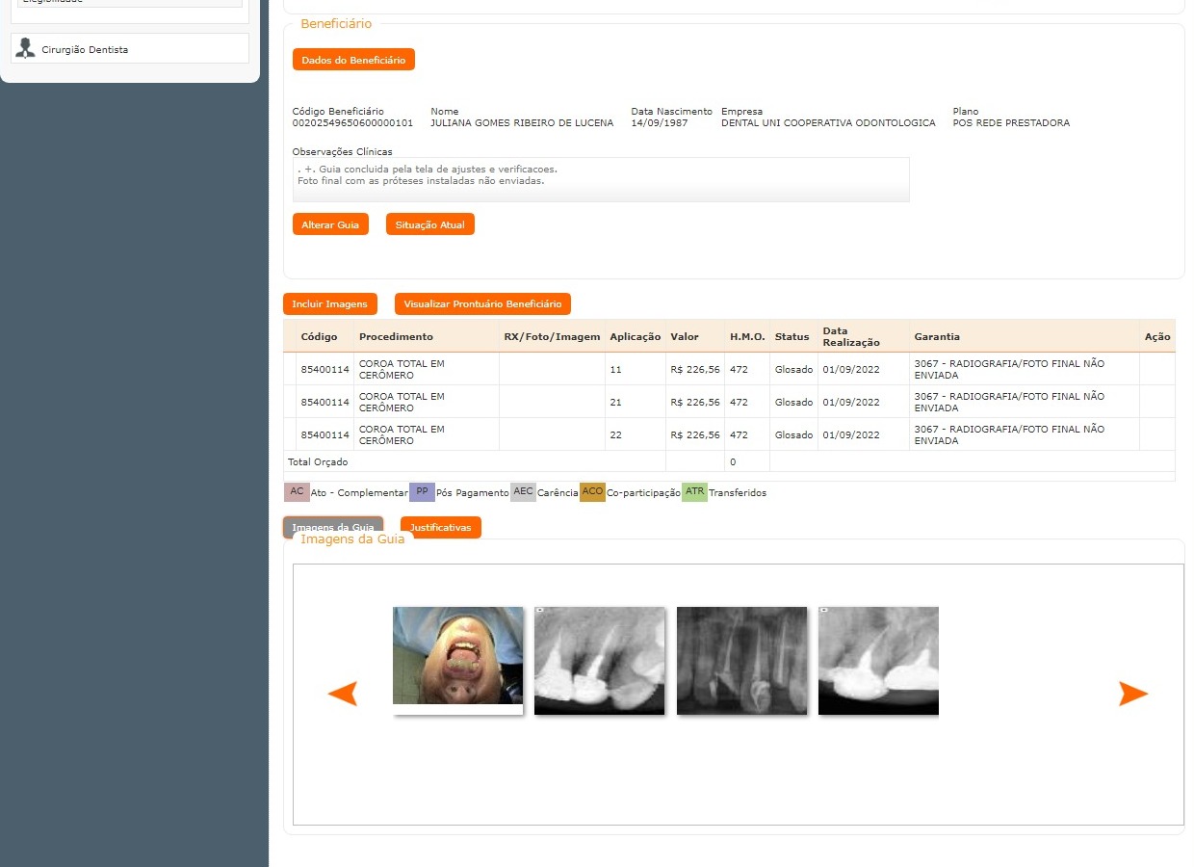Open Visualizar Prontuário Beneficiário
This screenshot has height=867, width=1194.
[482, 304]
